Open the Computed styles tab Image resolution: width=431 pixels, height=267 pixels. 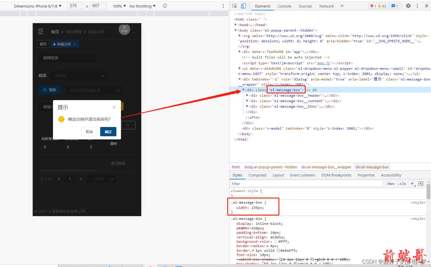(257, 175)
